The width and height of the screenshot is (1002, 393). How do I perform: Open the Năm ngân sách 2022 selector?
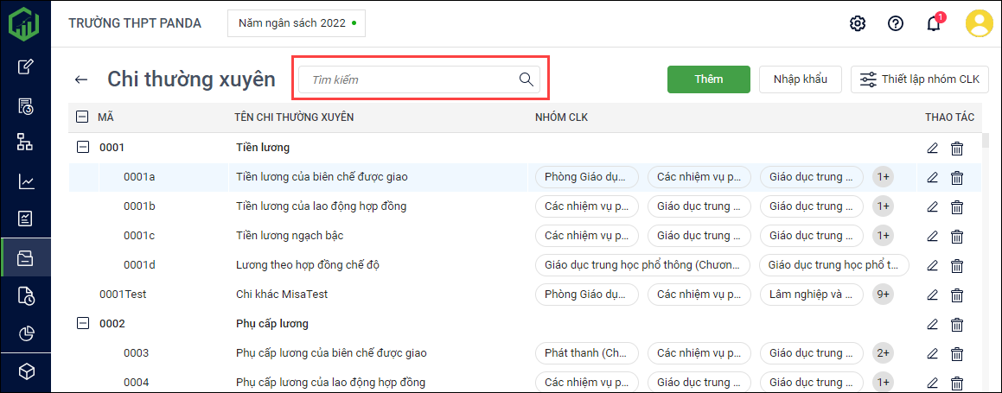click(x=296, y=23)
